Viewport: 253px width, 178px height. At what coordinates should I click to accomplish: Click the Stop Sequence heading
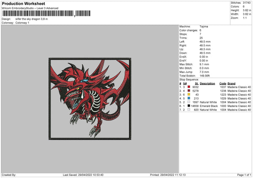(x=189, y=80)
